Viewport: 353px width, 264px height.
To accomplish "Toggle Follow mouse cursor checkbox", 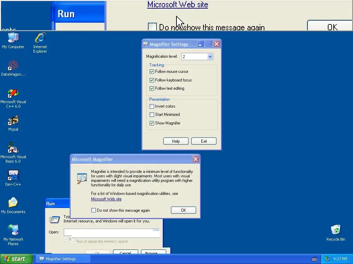I will click(x=152, y=71).
